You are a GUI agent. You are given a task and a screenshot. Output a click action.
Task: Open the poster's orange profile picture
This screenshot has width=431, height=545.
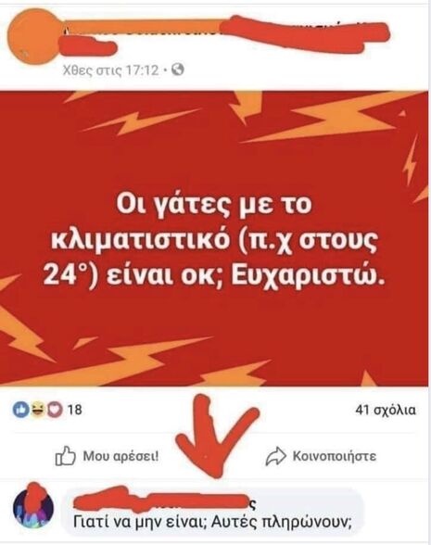pyautogui.click(x=35, y=36)
